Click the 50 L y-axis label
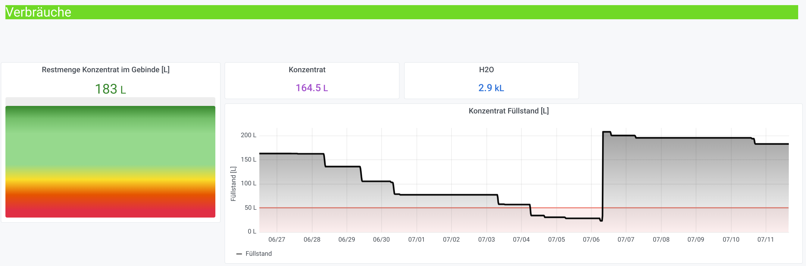The width and height of the screenshot is (806, 266). point(250,208)
